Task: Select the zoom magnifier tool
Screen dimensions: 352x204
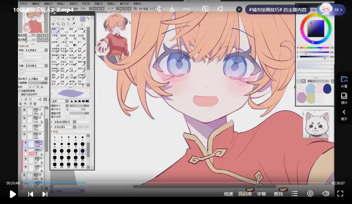Action: 58,24
